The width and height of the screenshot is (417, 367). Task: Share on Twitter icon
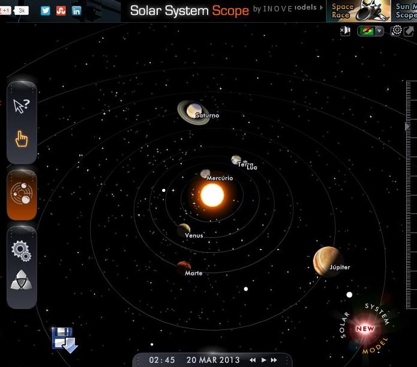(45, 11)
